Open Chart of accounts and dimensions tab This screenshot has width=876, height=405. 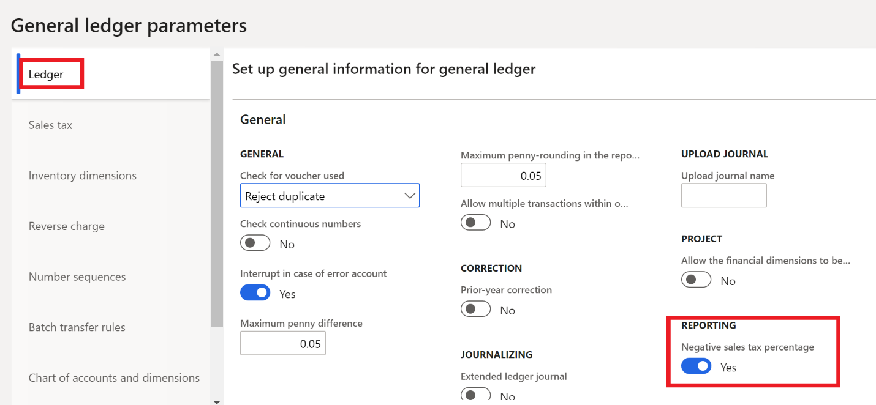pyautogui.click(x=114, y=378)
